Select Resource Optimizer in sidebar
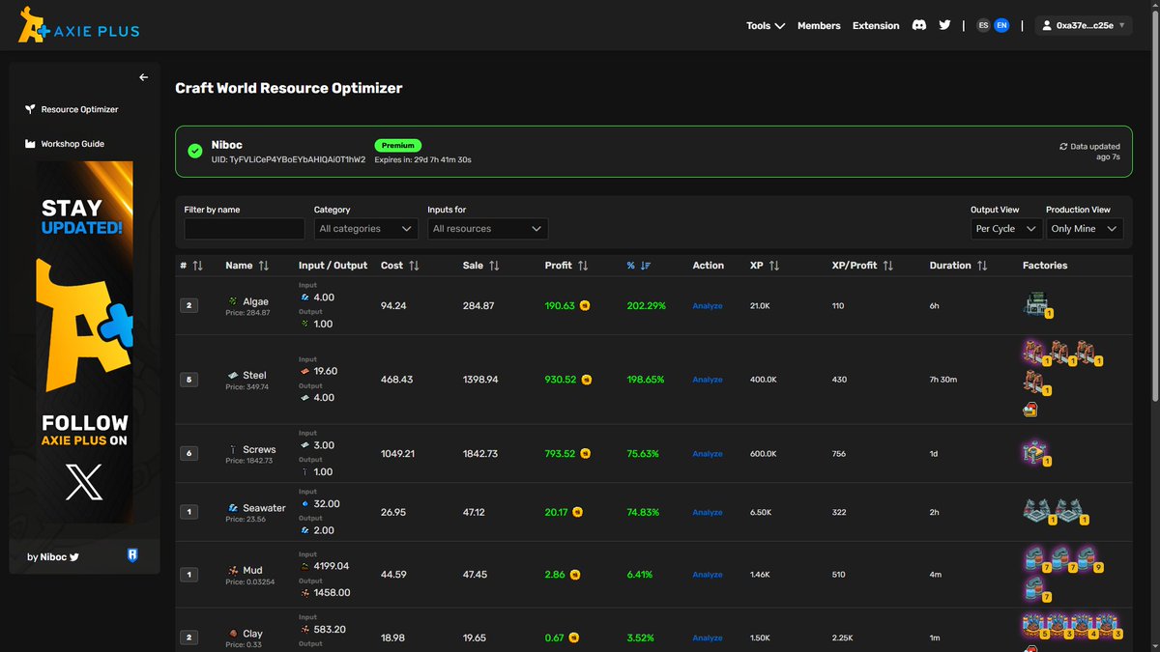Image resolution: width=1160 pixels, height=652 pixels. pyautogui.click(x=79, y=109)
